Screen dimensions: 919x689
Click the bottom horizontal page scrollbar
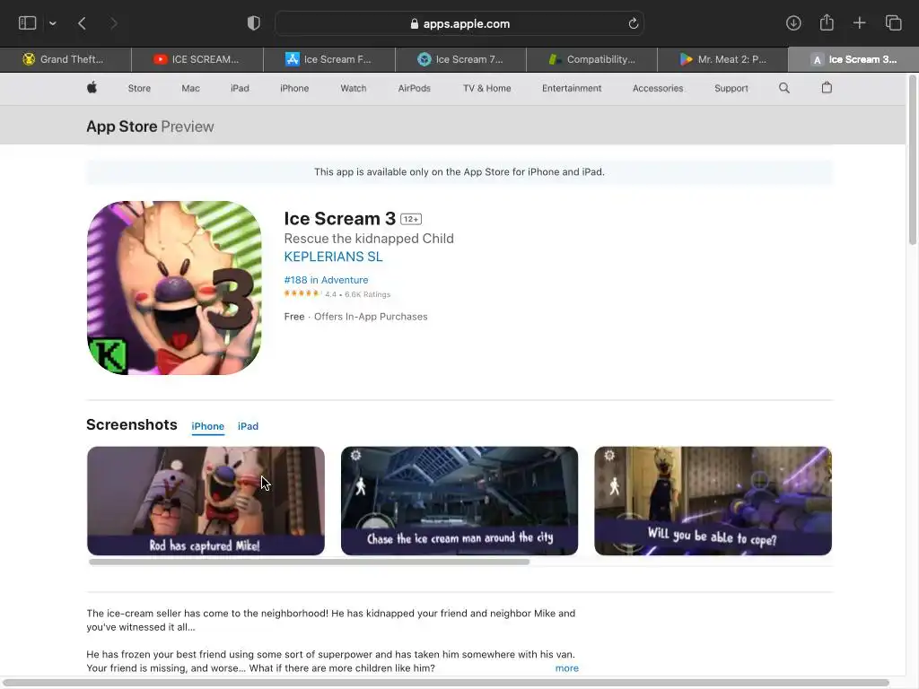445,683
